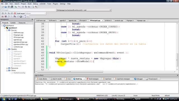
Task: Click the Replace toolbar icon
Action: point(36,7)
